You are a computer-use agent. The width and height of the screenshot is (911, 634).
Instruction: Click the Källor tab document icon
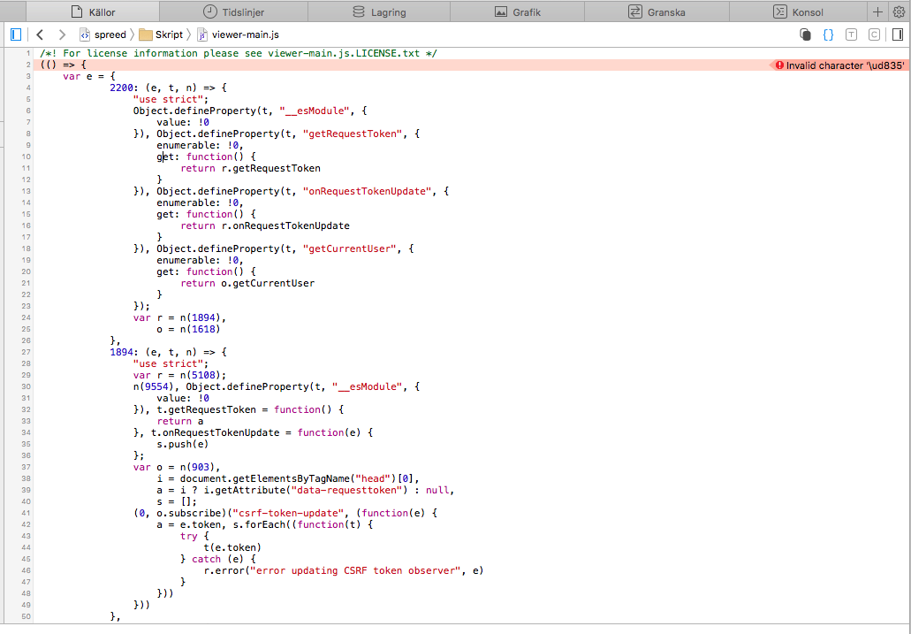tap(77, 11)
